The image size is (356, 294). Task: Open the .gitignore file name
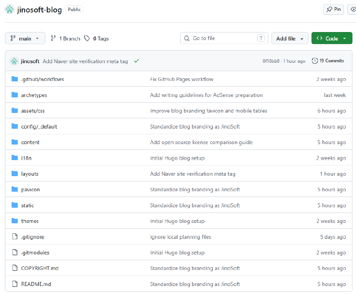click(32, 237)
